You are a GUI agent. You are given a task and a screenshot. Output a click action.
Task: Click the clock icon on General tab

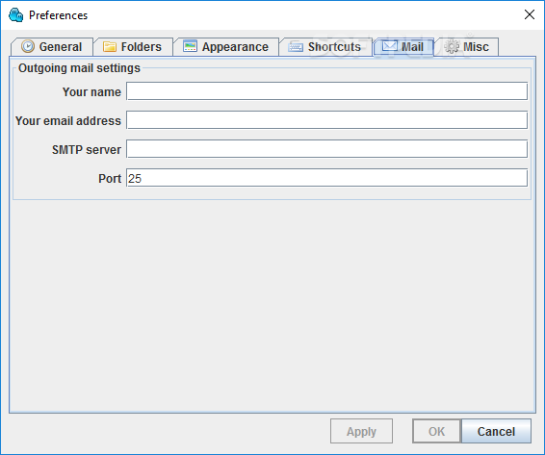coord(28,46)
